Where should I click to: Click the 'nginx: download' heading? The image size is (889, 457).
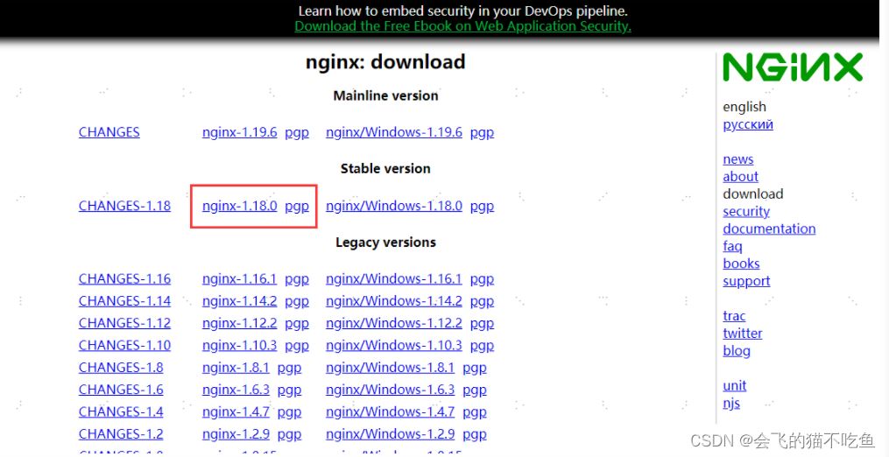(385, 62)
